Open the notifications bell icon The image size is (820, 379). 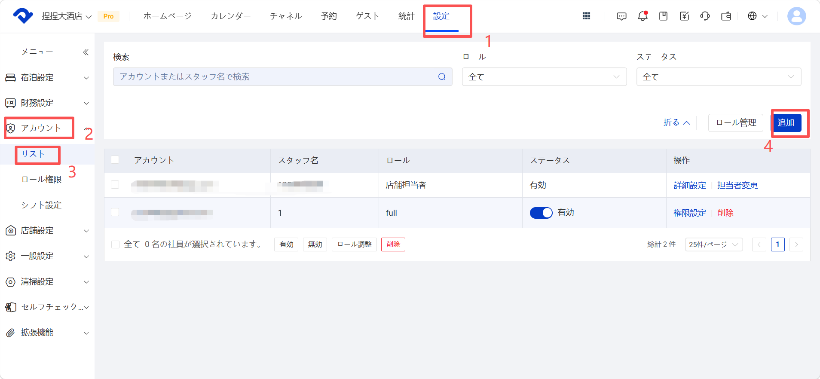[x=643, y=16]
